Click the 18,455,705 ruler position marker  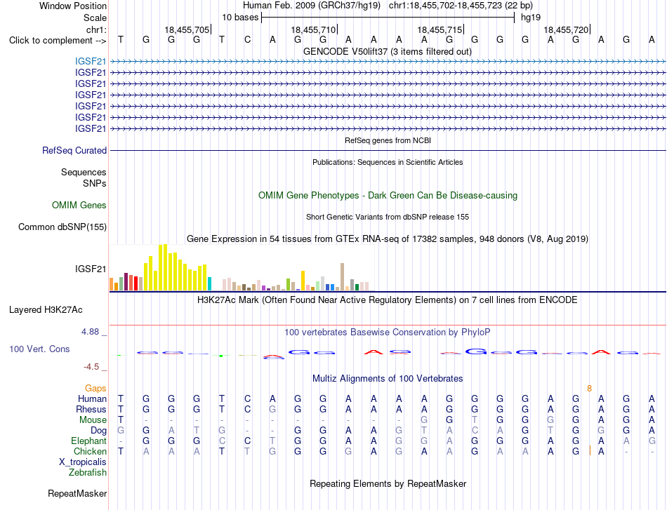click(187, 29)
